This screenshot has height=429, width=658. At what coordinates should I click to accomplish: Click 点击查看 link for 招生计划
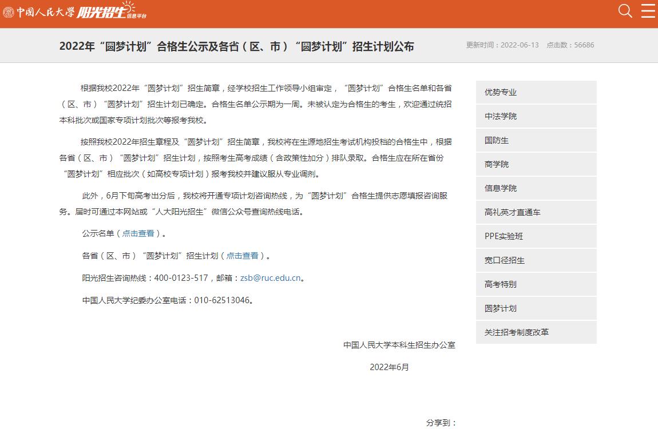(x=242, y=256)
